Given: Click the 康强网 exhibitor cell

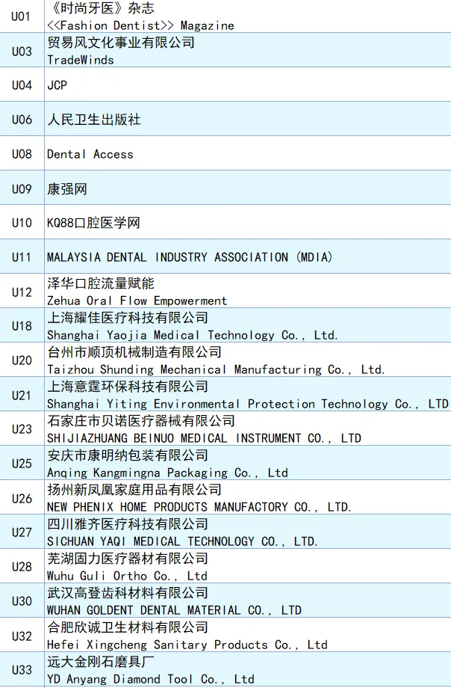Looking at the screenshot, I should (x=67, y=188).
